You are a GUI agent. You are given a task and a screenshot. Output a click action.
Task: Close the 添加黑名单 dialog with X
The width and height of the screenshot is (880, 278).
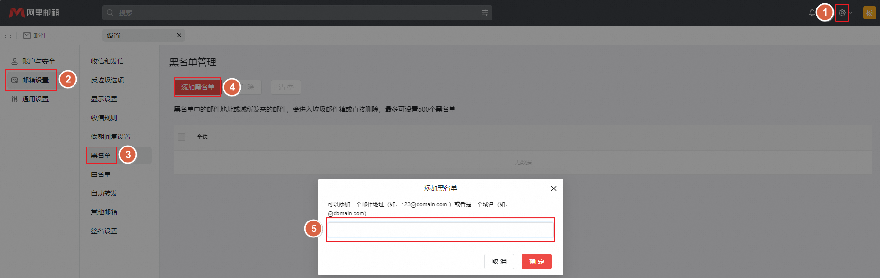coord(553,188)
